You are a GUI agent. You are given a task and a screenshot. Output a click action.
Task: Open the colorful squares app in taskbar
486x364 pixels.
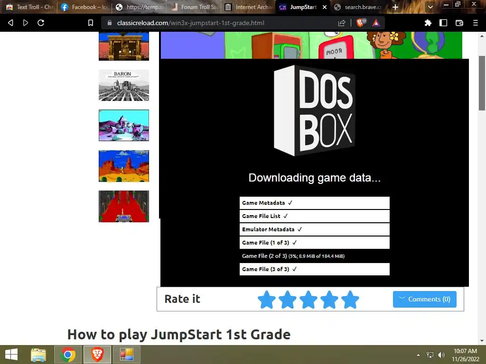pyautogui.click(x=126, y=355)
